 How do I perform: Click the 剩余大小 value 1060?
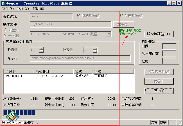pos(73,105)
